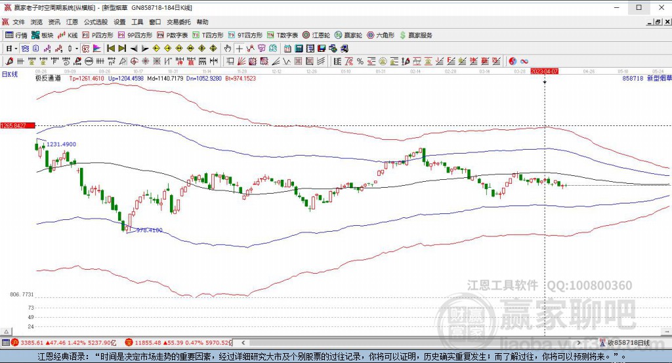
Task: Select the infinity symbol tool
Action: click(524, 61)
